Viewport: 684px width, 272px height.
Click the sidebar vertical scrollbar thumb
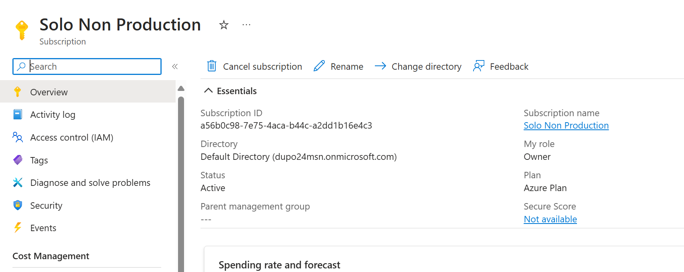click(181, 184)
